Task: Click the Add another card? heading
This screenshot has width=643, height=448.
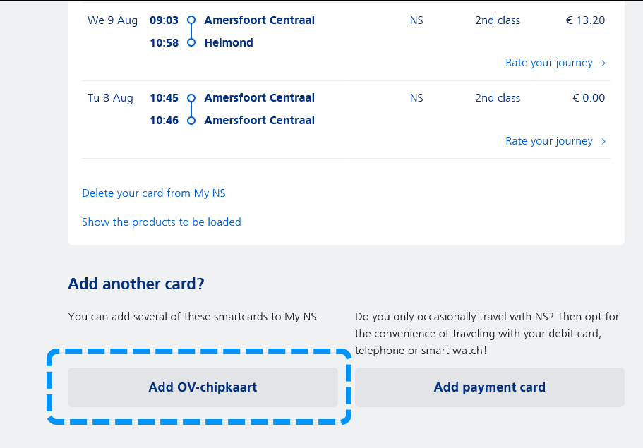Action: coord(136,284)
